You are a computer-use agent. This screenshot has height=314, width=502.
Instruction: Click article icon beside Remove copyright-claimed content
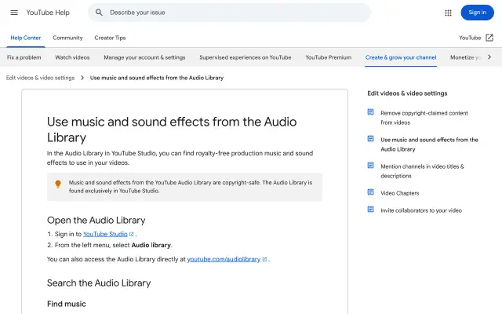(370, 112)
